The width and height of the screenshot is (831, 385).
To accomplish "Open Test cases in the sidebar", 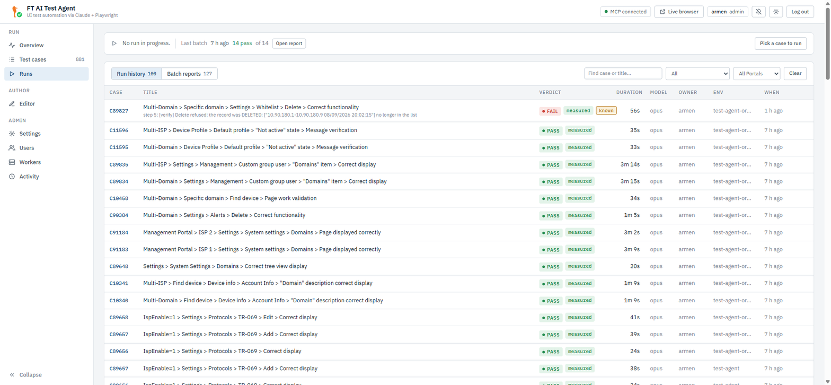I will pyautogui.click(x=47, y=60).
